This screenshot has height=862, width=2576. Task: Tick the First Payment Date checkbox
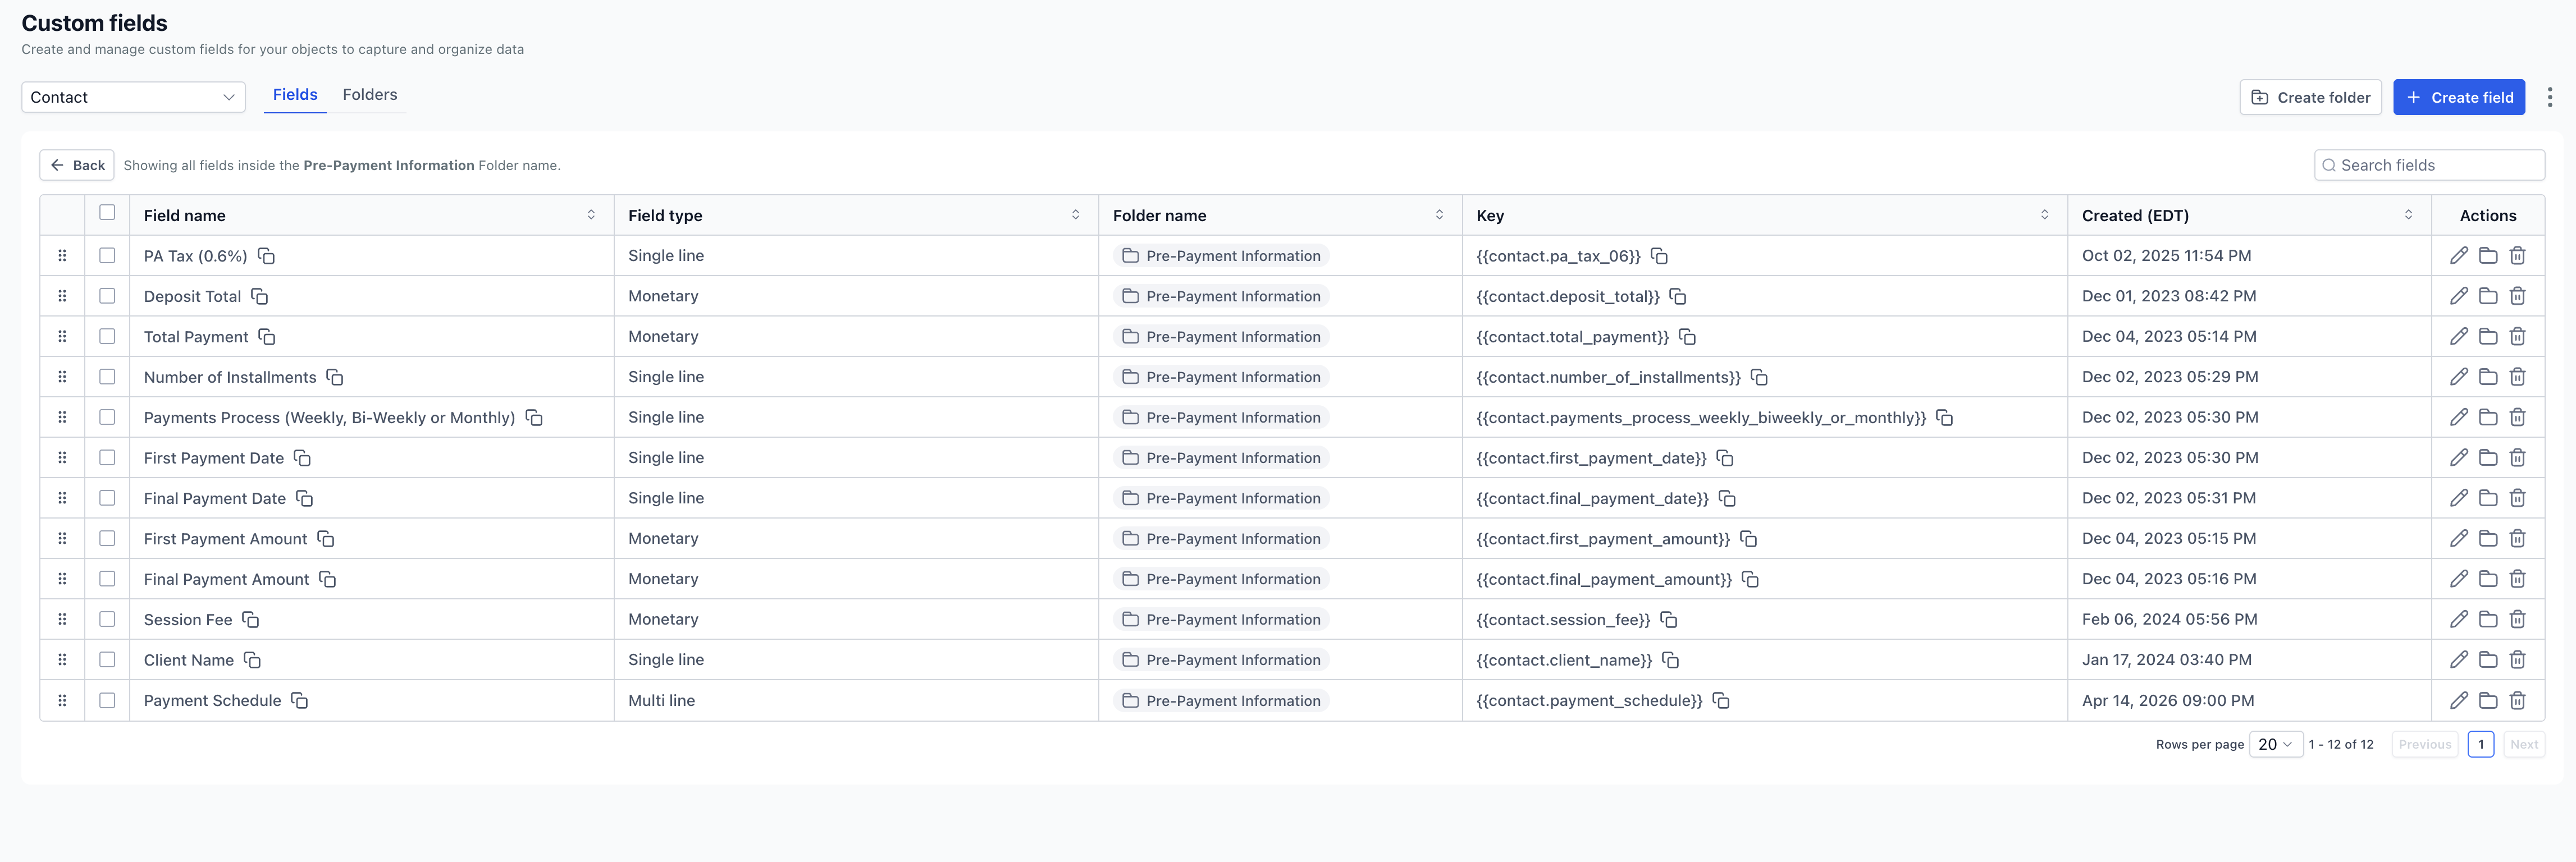(x=107, y=458)
